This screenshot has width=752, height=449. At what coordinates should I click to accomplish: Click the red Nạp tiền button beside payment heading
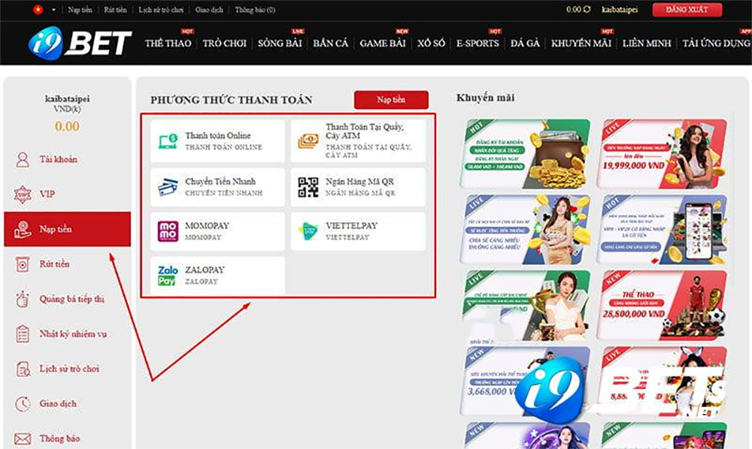(391, 100)
